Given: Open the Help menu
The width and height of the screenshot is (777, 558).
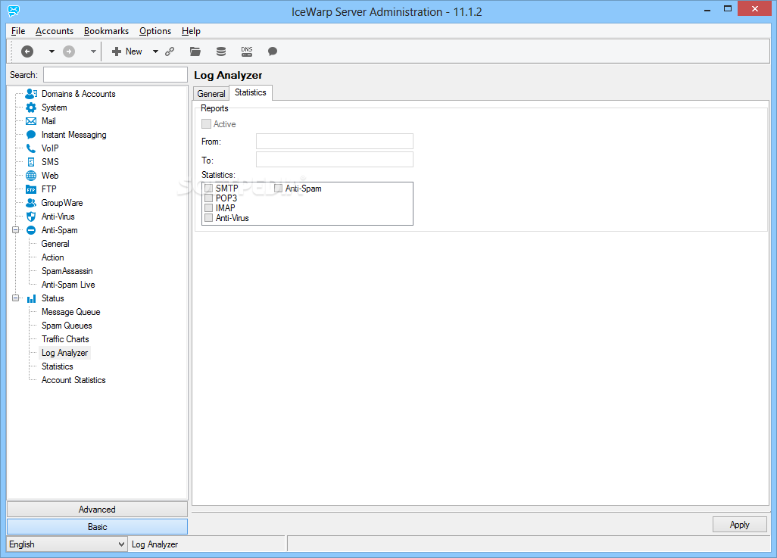Looking at the screenshot, I should pos(192,31).
